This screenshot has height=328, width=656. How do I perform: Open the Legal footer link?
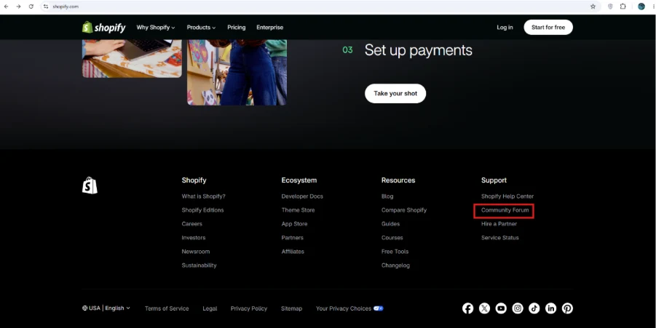click(210, 308)
